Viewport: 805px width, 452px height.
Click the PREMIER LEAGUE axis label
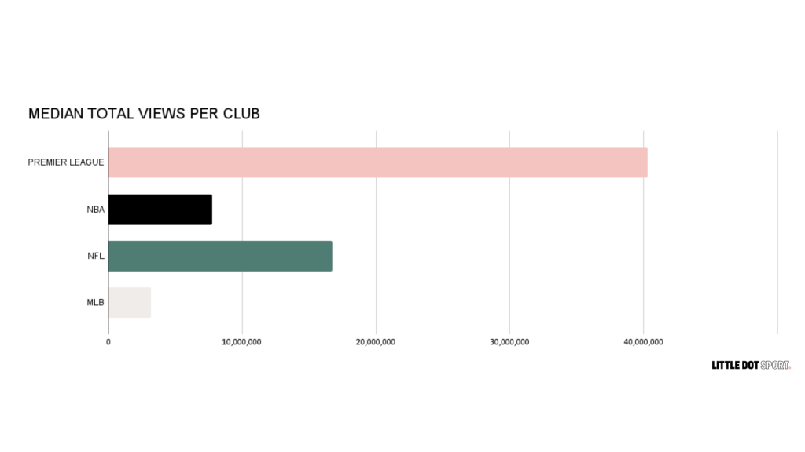66,162
